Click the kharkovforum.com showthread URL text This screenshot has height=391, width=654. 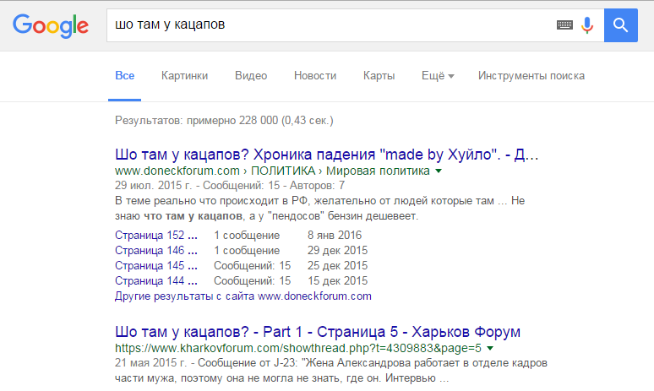298,348
